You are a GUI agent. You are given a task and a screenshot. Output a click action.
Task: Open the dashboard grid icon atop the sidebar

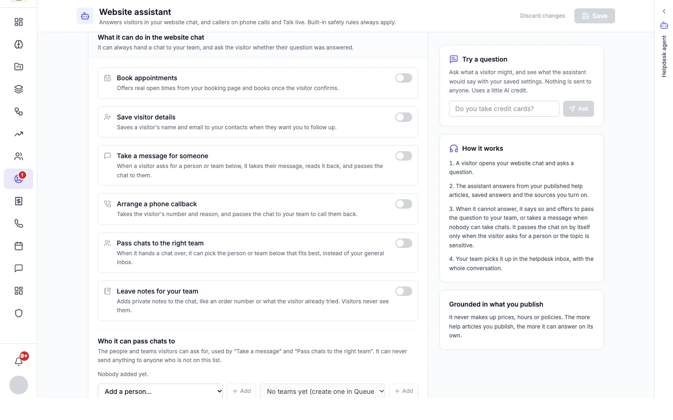pyautogui.click(x=19, y=22)
